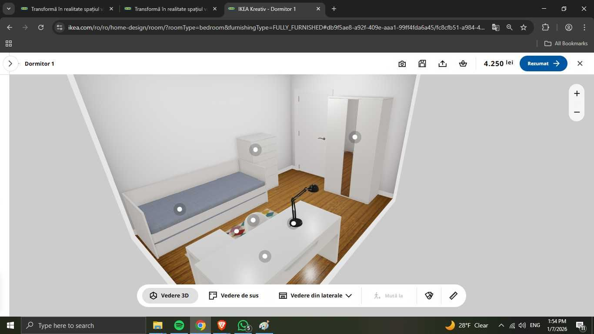The image size is (594, 334).
Task: Click the Rezumat button
Action: 543,63
